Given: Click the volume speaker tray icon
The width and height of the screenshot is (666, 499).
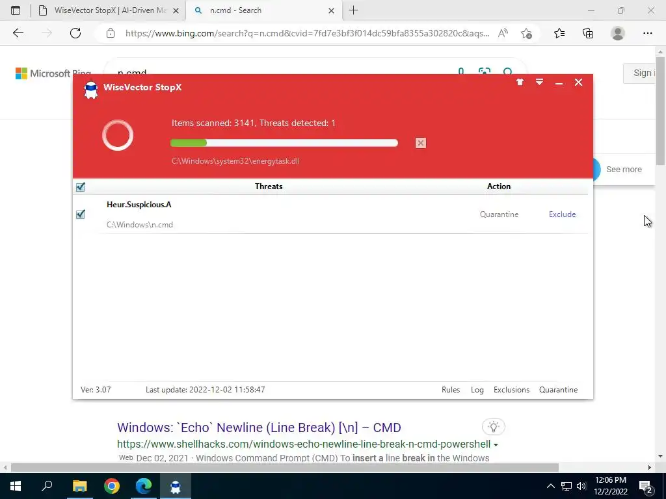Looking at the screenshot, I should pos(581,486).
